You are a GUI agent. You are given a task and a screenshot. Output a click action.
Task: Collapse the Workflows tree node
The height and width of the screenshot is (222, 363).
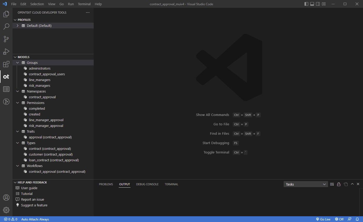(x=17, y=166)
